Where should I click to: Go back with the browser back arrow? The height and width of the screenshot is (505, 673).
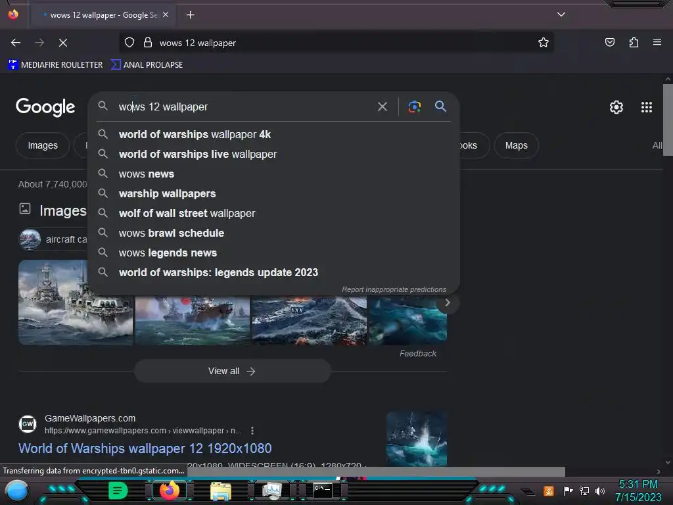(16, 43)
